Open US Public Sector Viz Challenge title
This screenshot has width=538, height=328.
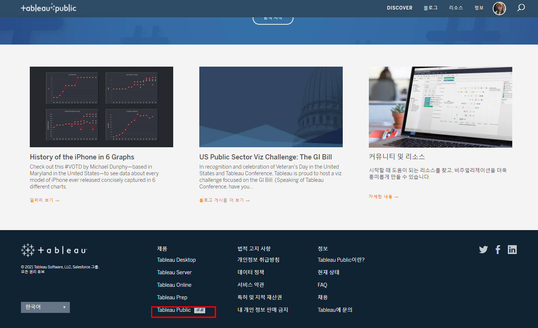click(x=266, y=157)
